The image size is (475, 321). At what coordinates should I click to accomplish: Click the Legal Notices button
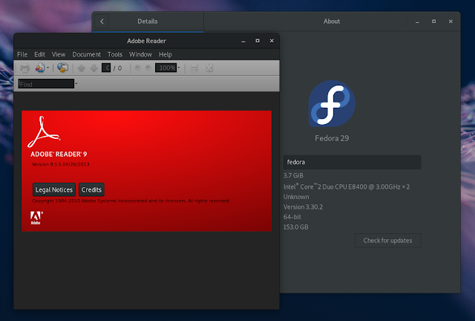tap(54, 189)
